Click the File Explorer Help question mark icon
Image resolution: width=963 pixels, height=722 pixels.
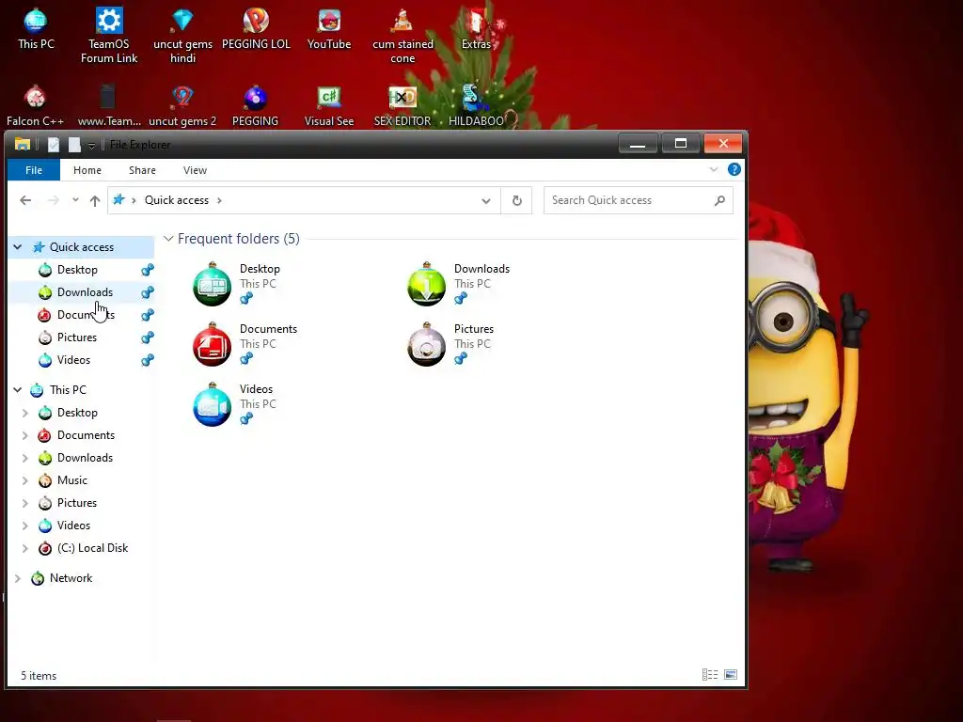(734, 169)
